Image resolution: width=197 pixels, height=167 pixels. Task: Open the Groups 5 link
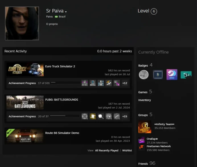pos(145,115)
